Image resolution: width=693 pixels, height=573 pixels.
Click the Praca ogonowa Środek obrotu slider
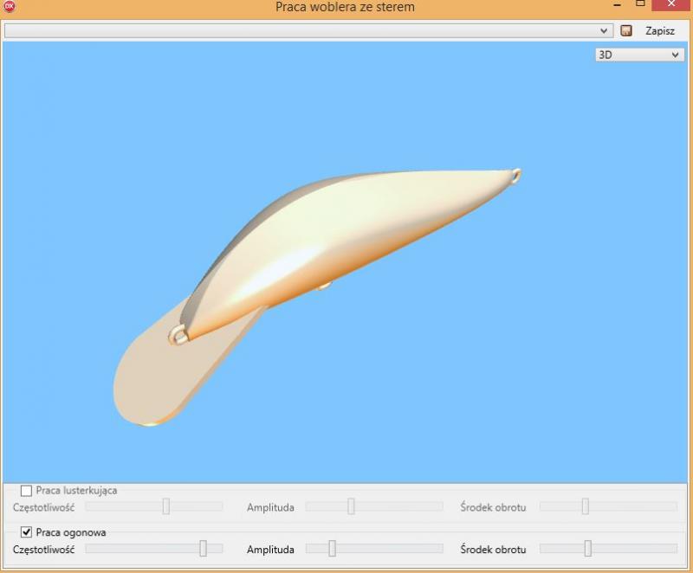[x=587, y=548]
